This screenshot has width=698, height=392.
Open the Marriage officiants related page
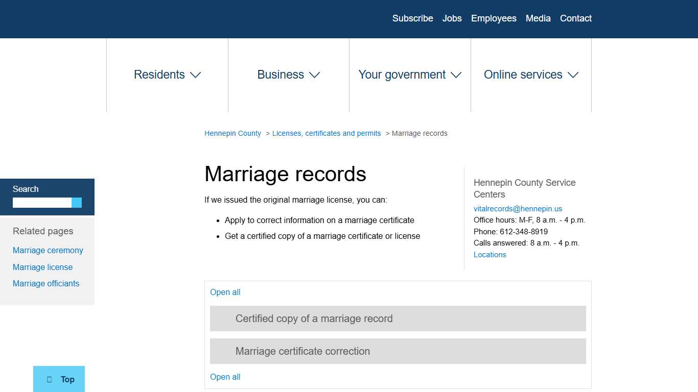pos(46,283)
